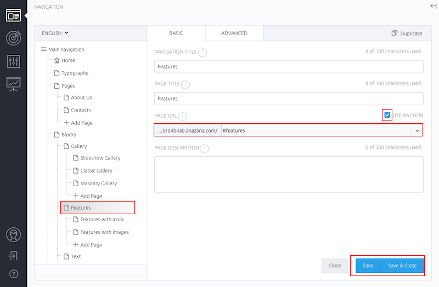Click the user profile avatar icon
The image size is (439, 287).
point(13,234)
